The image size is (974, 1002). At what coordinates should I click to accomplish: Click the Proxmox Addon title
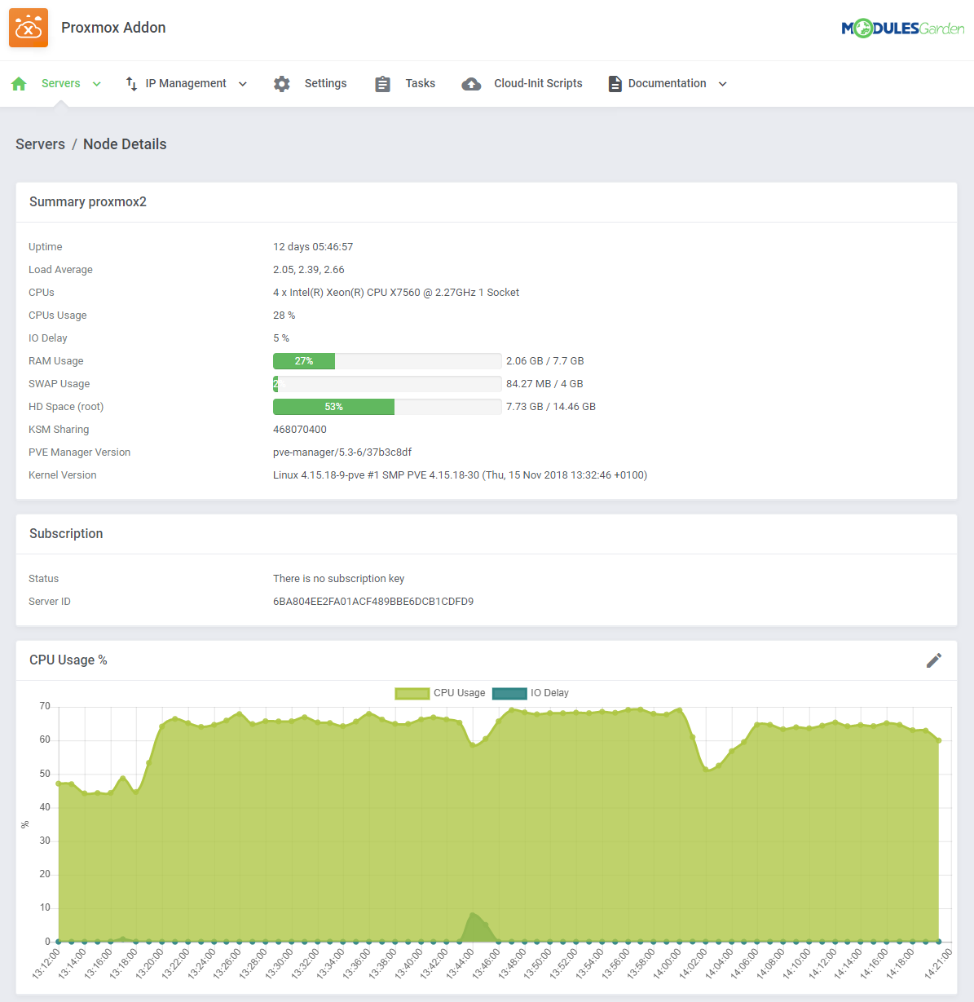click(x=113, y=28)
